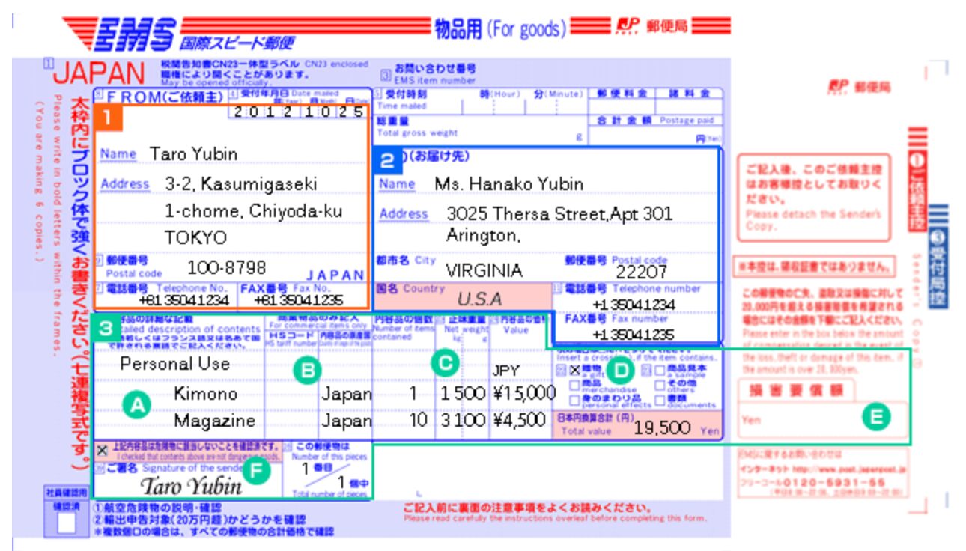Screen dimensions: 966x551
Task: Click the 'HSコード' tariff number column header
Action: point(291,335)
